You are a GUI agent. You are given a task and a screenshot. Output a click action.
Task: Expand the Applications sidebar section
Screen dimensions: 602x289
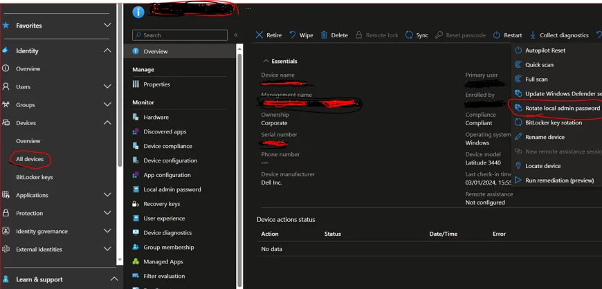[107, 196]
